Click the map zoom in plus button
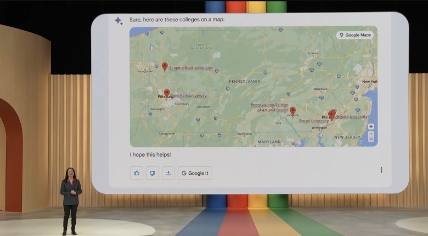The width and height of the screenshot is (428, 236). [371, 134]
